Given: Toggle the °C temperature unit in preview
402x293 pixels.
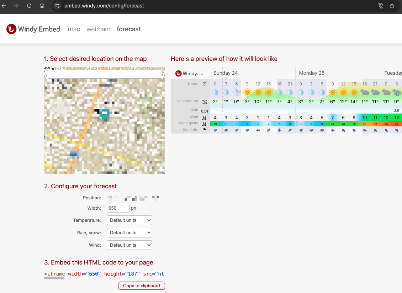Looking at the screenshot, I should point(205,101).
